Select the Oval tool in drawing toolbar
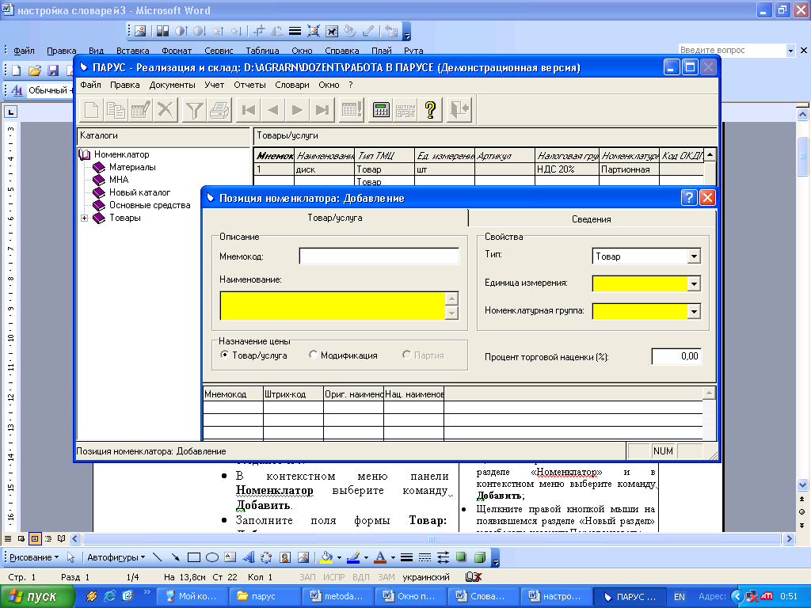The width and height of the screenshot is (811, 608). [x=212, y=557]
